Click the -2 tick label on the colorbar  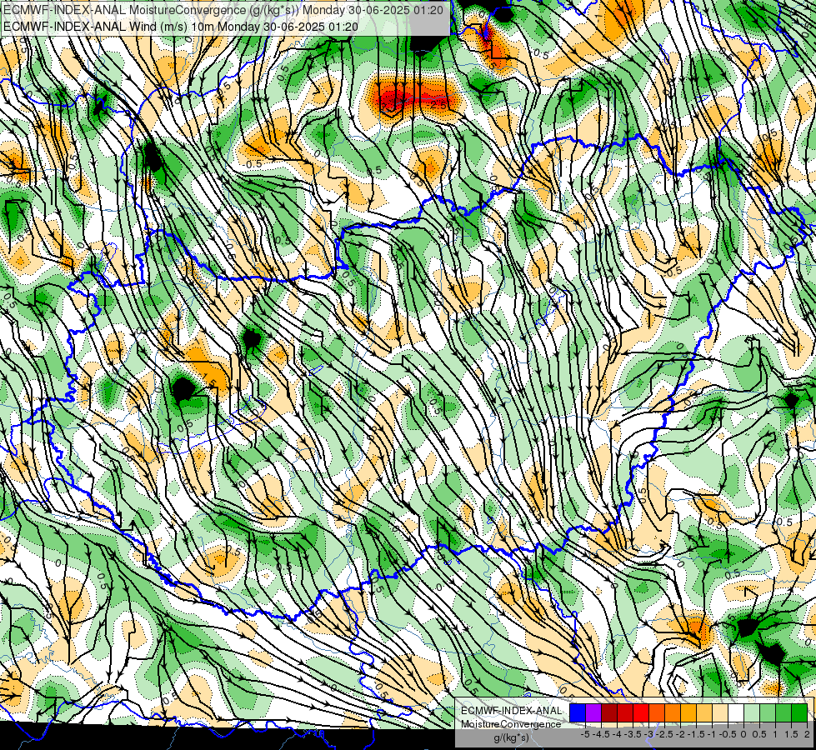(680, 734)
